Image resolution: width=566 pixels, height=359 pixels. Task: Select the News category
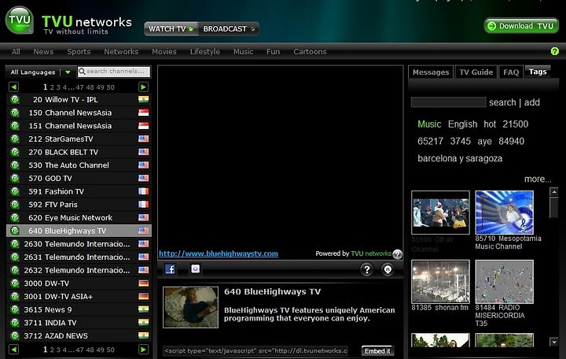point(43,52)
